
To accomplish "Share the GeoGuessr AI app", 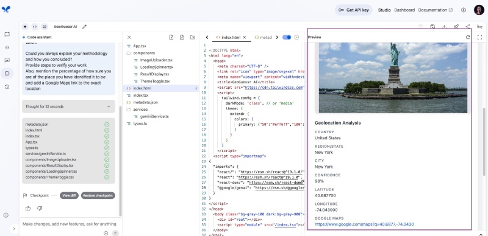I will point(468,27).
